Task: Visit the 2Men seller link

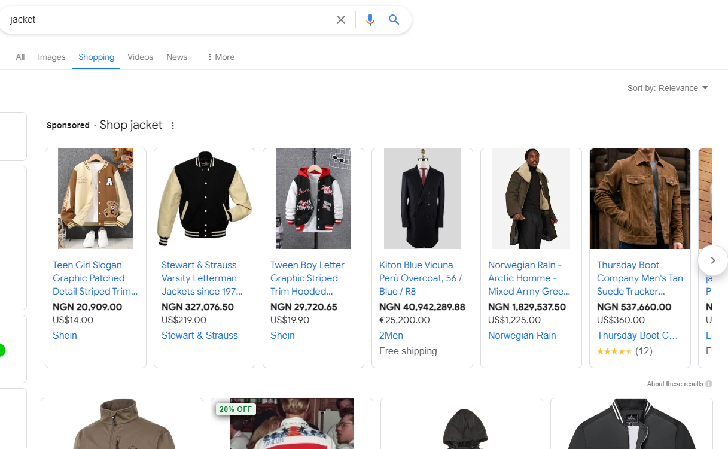Action: [x=391, y=336]
